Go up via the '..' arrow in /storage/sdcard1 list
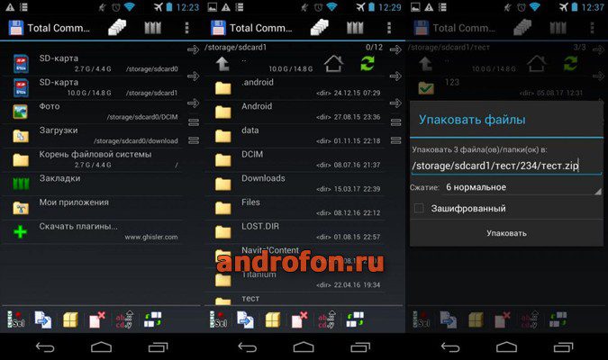This screenshot has width=608, height=360. 222,64
